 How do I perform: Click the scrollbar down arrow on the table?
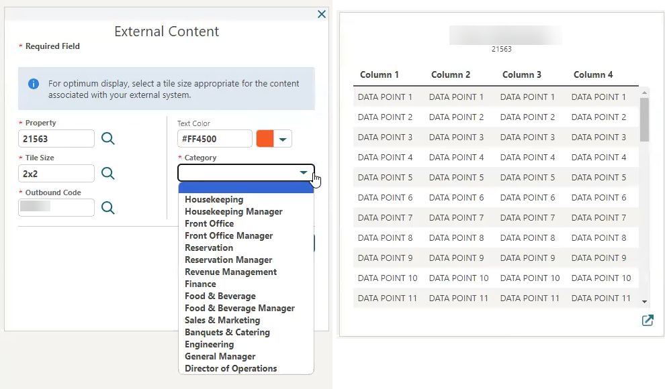point(644,302)
